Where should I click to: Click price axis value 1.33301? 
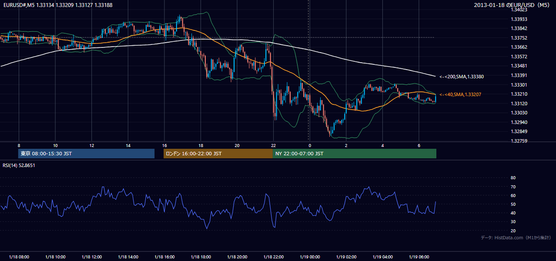tap(519, 85)
